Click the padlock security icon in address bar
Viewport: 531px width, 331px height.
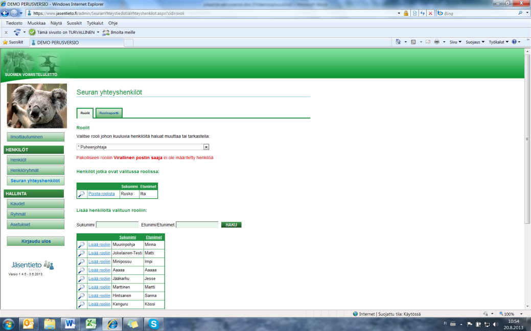tap(406, 13)
